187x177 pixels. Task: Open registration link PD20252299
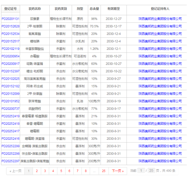click(10, 146)
